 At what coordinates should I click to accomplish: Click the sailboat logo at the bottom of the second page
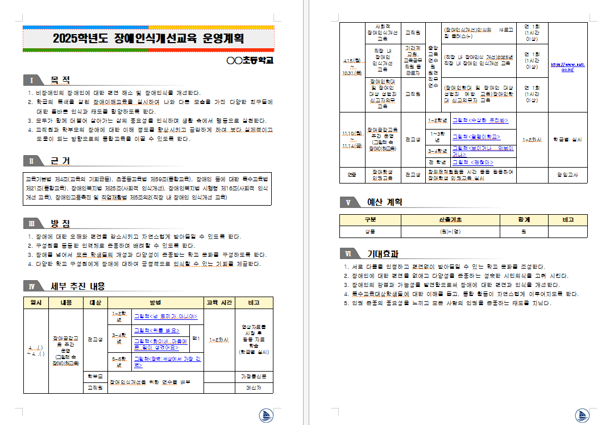(583, 415)
